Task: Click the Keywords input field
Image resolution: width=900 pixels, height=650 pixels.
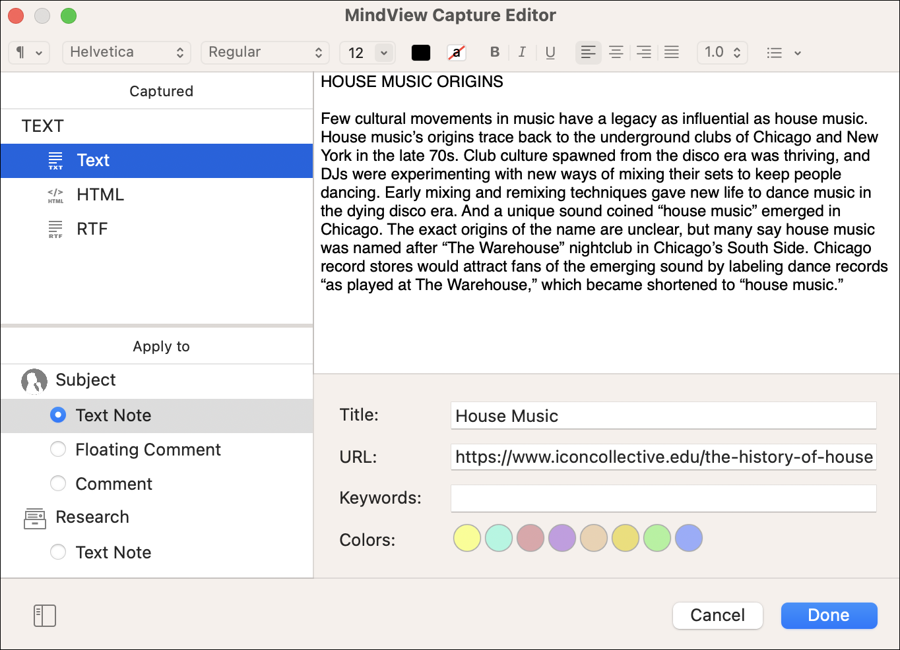Action: click(663, 498)
